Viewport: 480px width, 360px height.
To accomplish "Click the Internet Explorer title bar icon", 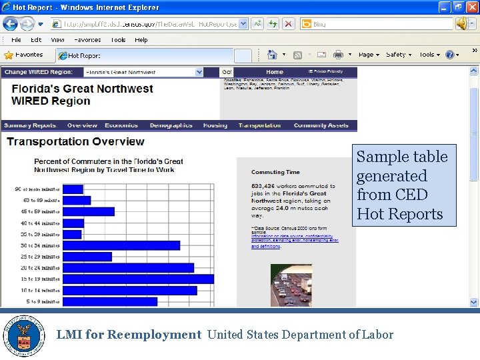I will point(6,7).
